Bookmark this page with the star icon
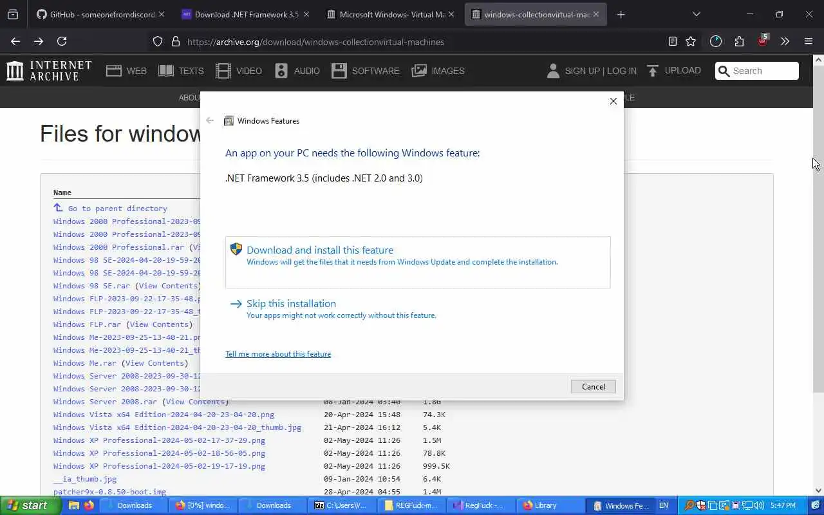 pyautogui.click(x=691, y=41)
